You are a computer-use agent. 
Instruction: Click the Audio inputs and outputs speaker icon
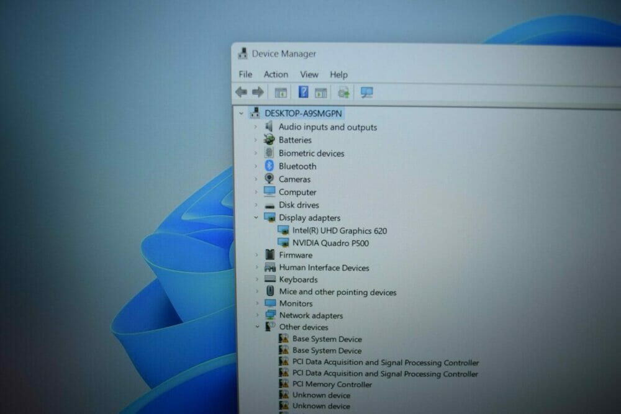pyautogui.click(x=270, y=127)
